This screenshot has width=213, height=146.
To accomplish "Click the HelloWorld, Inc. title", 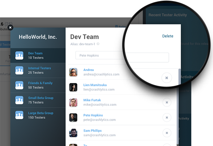I will [38, 37].
